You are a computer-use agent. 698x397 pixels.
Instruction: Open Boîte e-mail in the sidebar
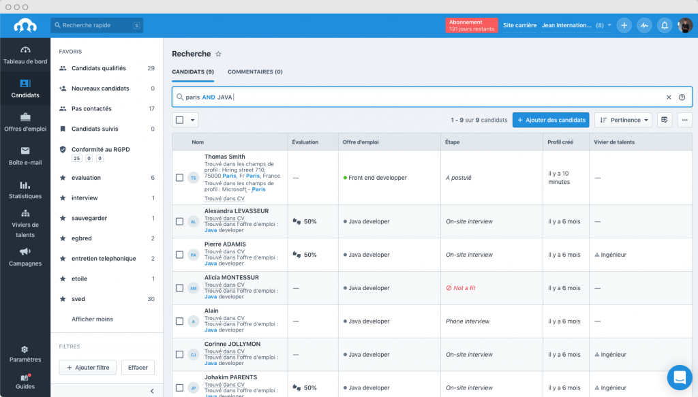[x=25, y=157]
